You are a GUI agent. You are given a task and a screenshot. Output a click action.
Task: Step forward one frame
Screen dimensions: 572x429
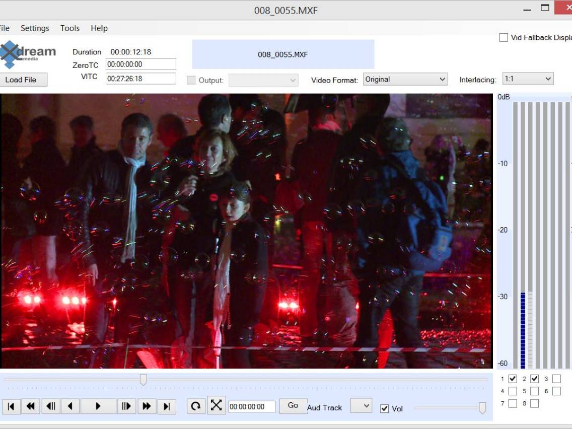coord(126,406)
